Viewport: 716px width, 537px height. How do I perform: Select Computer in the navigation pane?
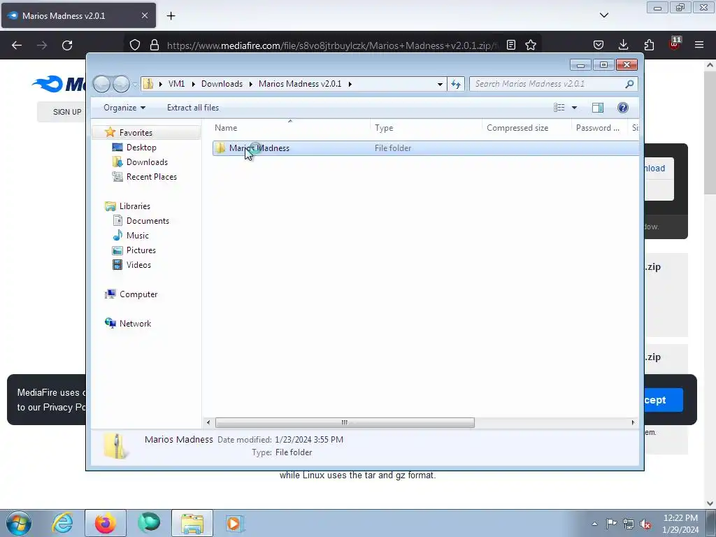138,294
